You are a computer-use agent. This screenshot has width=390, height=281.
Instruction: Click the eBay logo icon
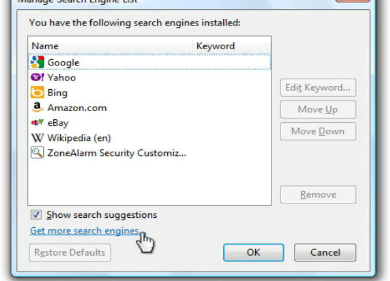pyautogui.click(x=37, y=122)
